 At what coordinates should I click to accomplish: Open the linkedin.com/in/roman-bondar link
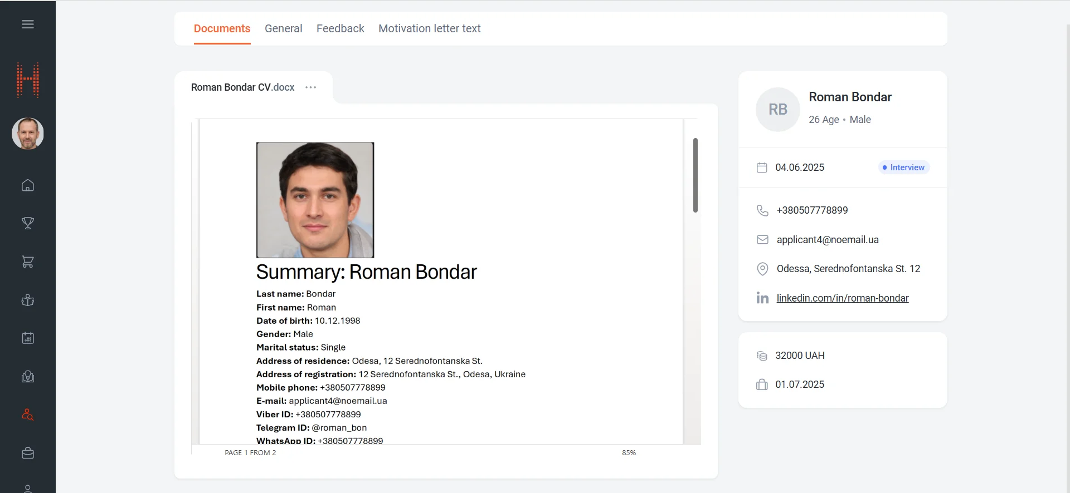842,298
